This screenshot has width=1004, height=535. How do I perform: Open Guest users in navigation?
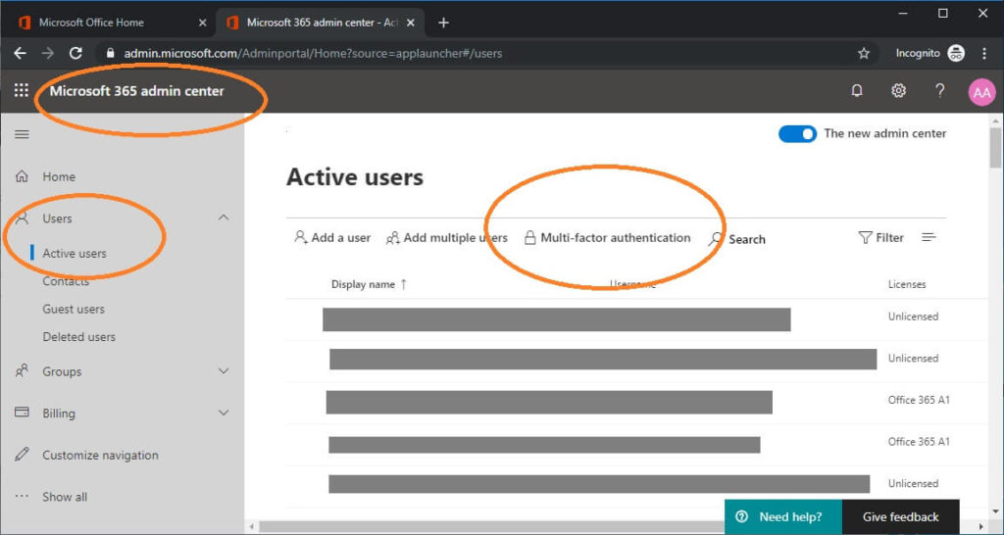73,309
